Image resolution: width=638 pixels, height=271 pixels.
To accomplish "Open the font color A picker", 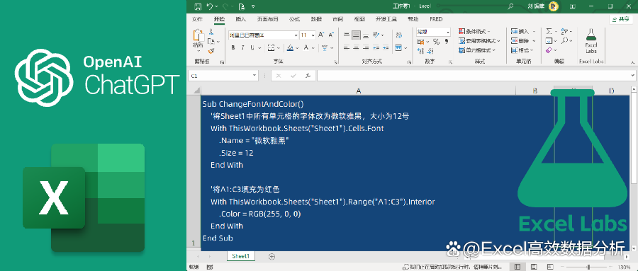I will [306, 47].
